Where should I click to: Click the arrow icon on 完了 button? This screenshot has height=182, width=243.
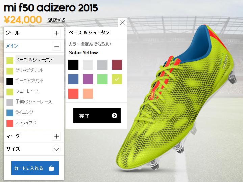point(115,116)
